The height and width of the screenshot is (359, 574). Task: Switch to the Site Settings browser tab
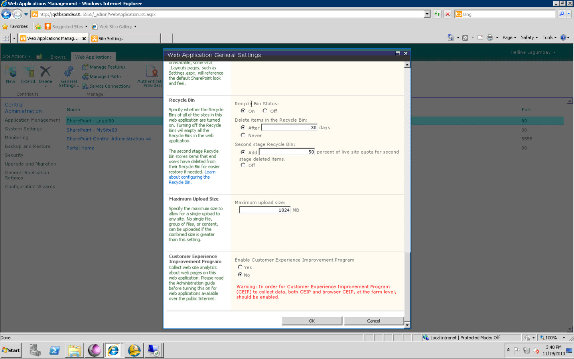(125, 39)
